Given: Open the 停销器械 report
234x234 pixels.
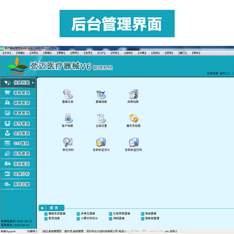Looking at the screenshot, I should pos(149,214).
